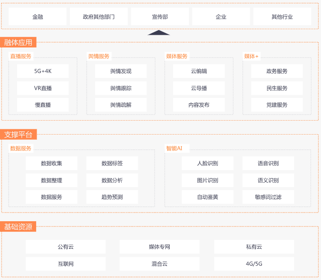Select the 融体应用 section tab
321x280 pixels.
tap(18, 42)
